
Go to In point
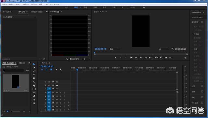pos(131,58)
